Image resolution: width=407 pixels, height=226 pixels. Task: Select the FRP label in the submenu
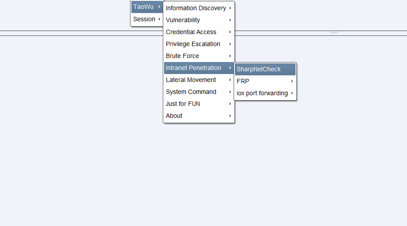[243, 81]
